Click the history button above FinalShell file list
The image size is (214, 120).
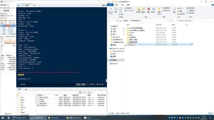tap(80, 93)
